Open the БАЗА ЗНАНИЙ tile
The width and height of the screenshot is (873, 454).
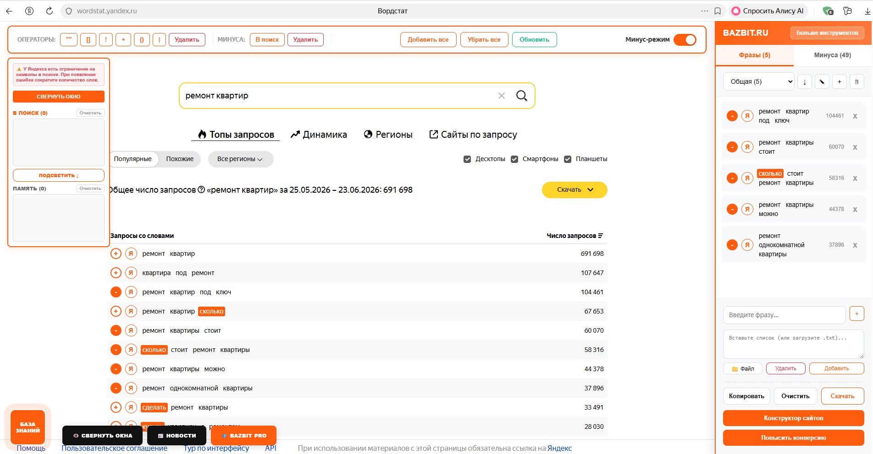[28, 427]
